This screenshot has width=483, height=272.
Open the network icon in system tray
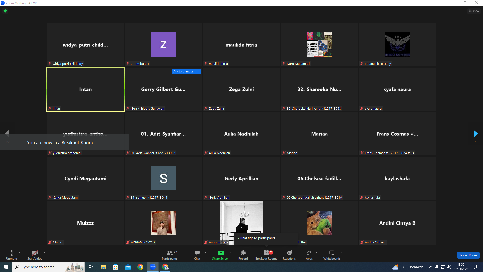pos(443,267)
